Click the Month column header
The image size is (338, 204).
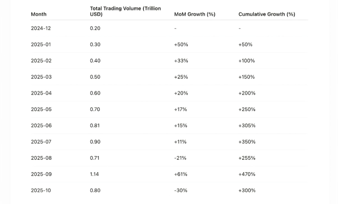coord(39,14)
